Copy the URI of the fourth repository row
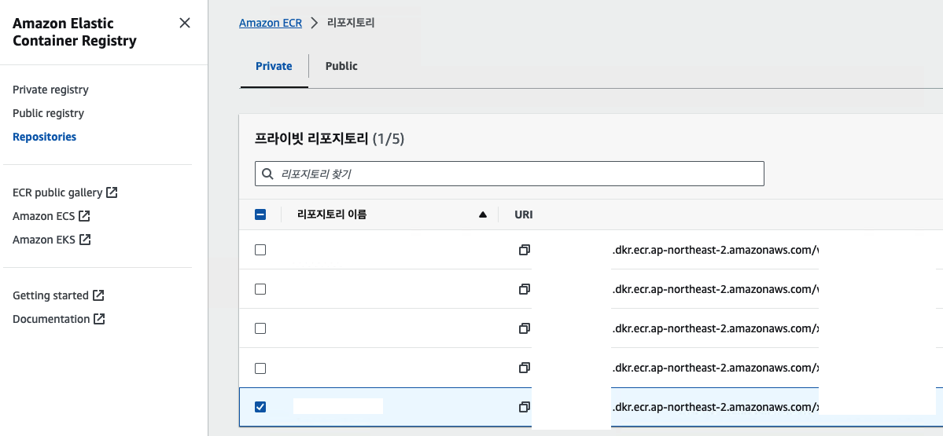The width and height of the screenshot is (943, 436). (525, 368)
